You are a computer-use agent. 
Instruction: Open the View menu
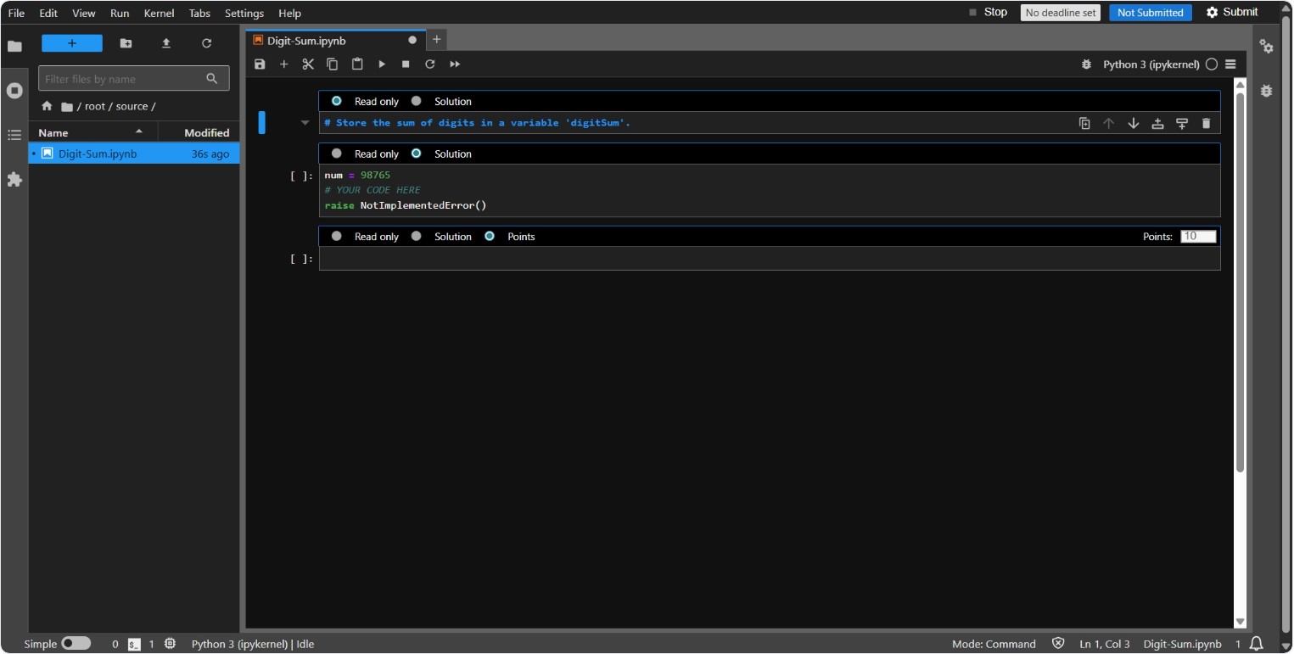tap(84, 13)
